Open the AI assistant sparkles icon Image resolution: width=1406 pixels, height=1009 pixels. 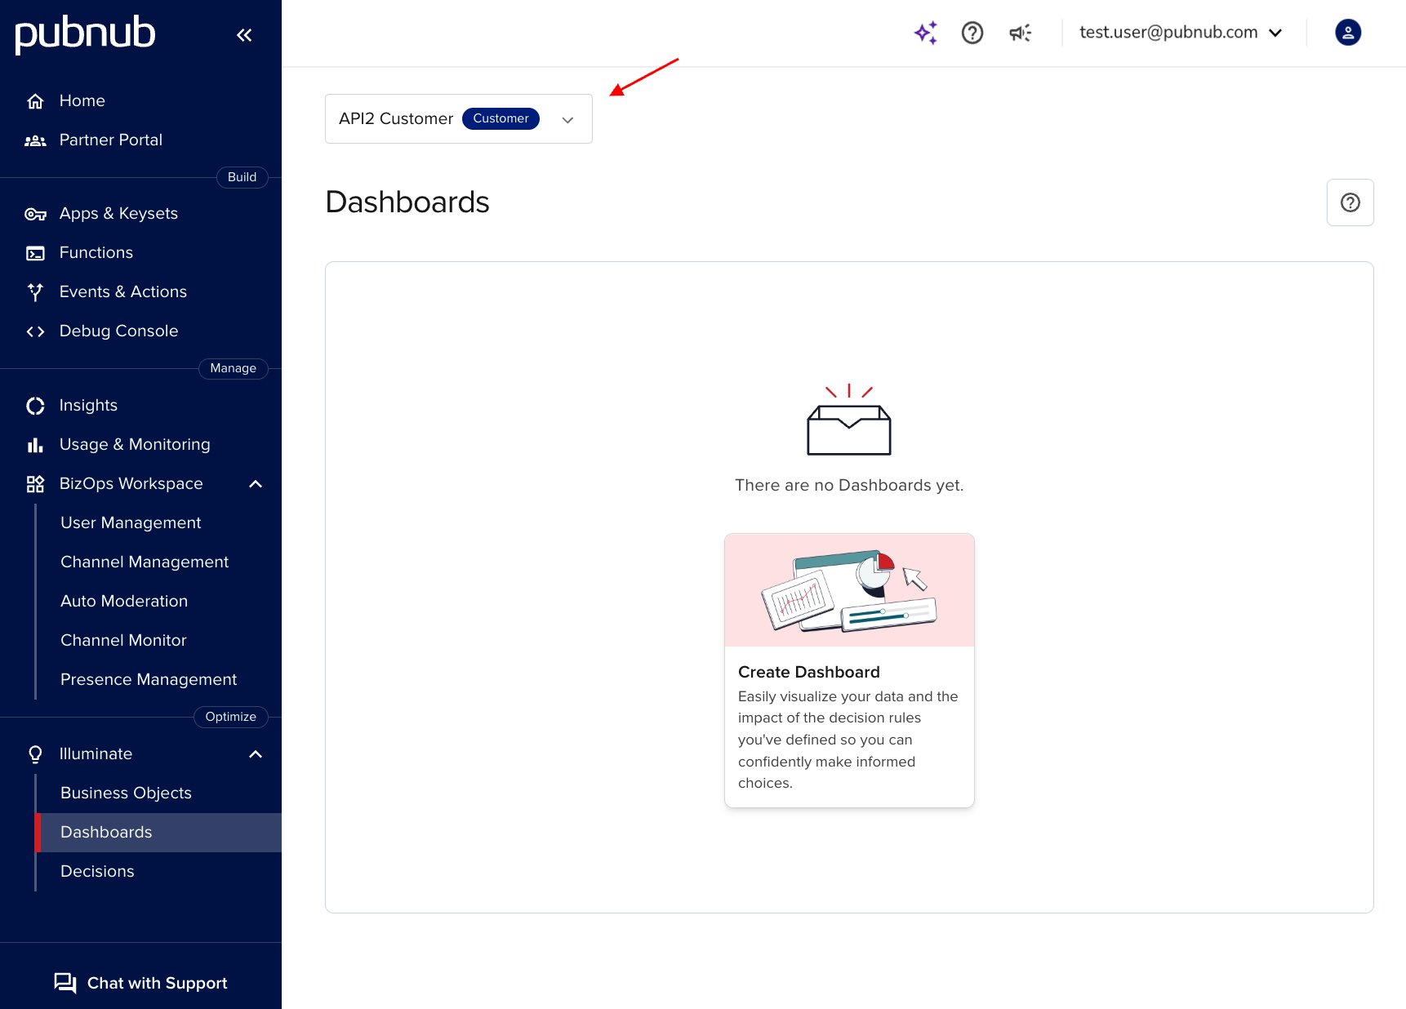point(925,33)
